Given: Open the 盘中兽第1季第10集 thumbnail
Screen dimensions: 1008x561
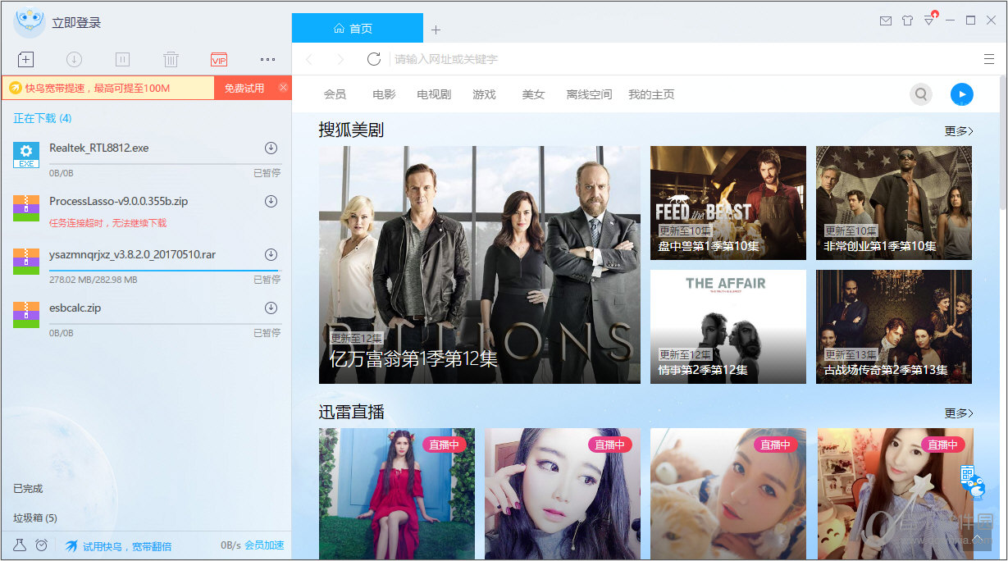Looking at the screenshot, I should tap(728, 203).
